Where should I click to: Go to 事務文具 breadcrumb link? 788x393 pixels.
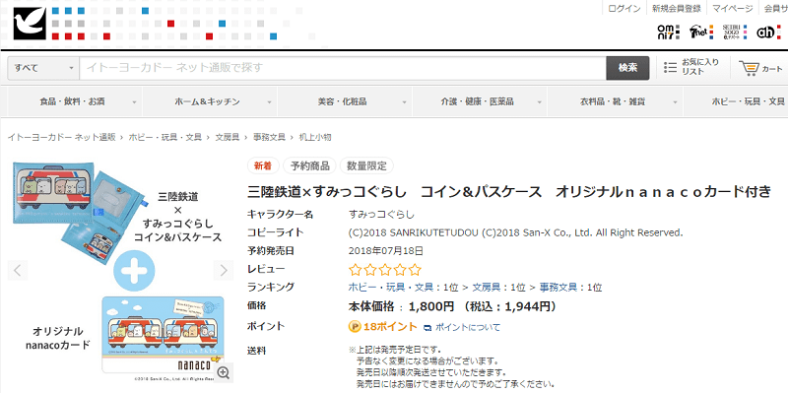pyautogui.click(x=269, y=137)
